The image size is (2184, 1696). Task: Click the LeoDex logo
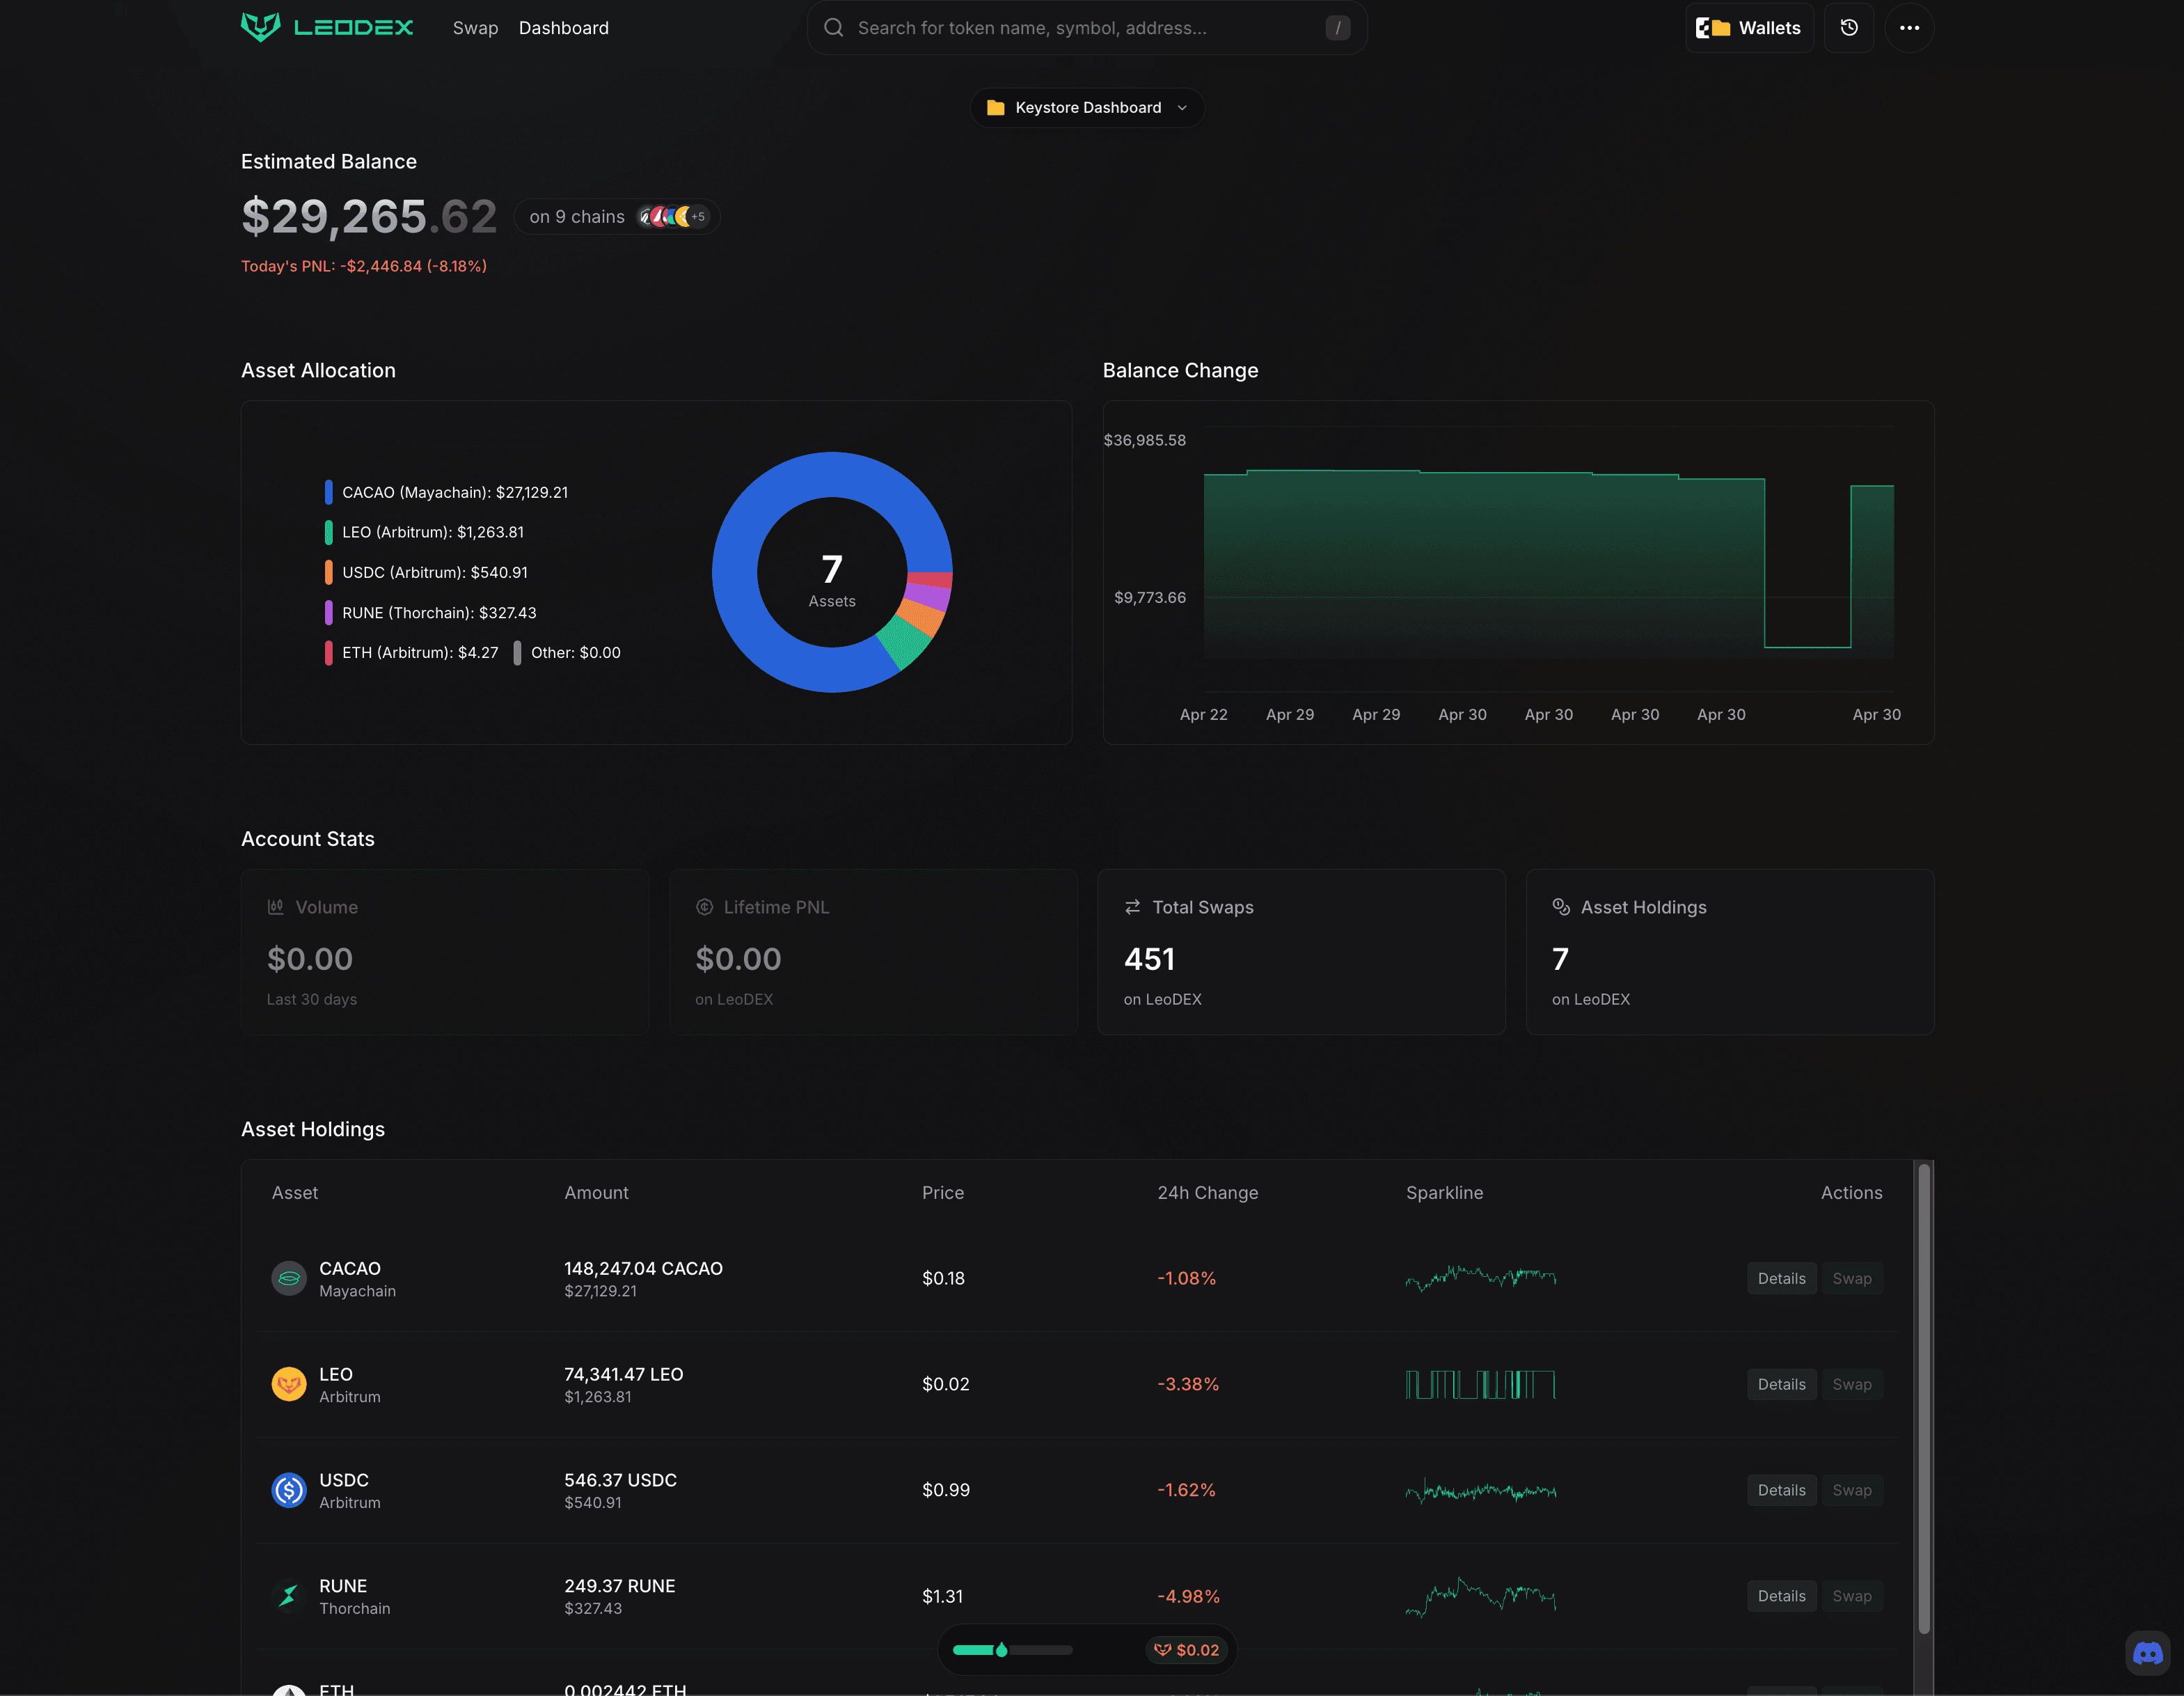(x=327, y=27)
